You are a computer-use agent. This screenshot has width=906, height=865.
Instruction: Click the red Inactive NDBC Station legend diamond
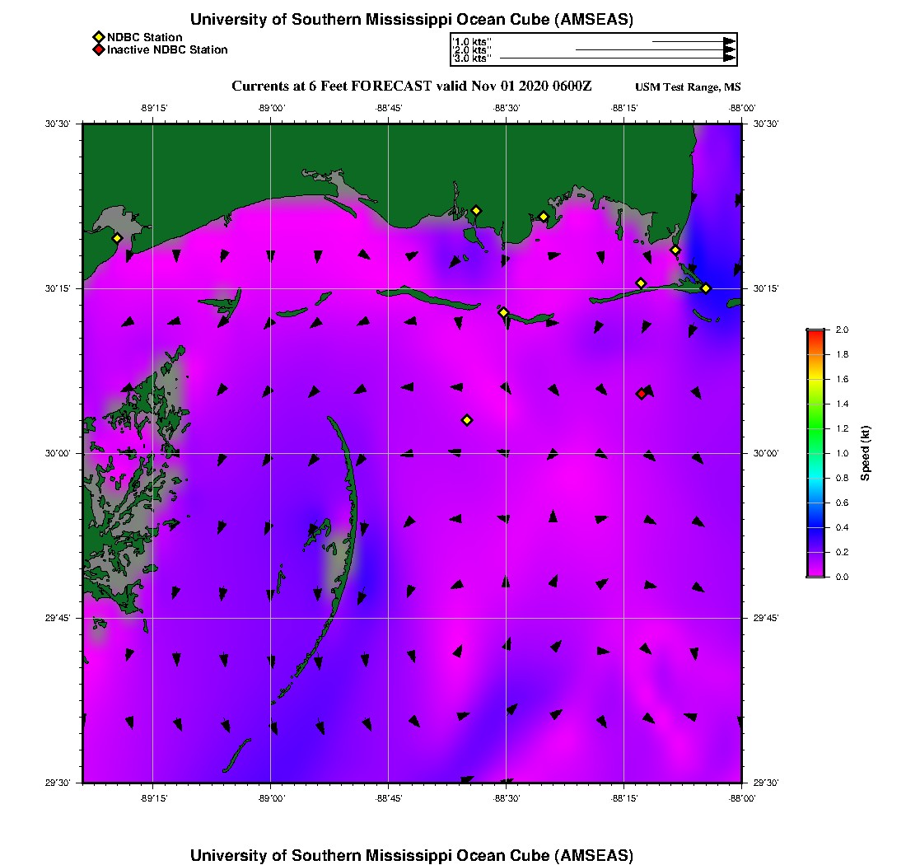98,49
